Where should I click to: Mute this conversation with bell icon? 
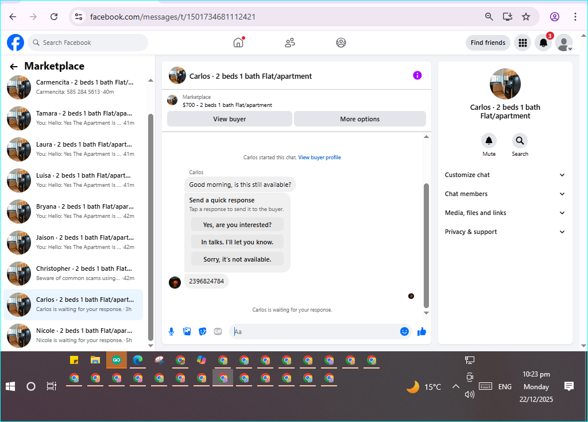pyautogui.click(x=489, y=141)
